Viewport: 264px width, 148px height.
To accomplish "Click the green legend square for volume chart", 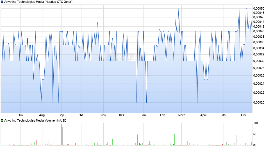I will (2, 120).
